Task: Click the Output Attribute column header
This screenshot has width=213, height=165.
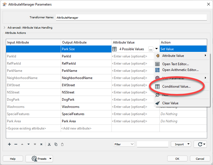Action: pos(86,42)
